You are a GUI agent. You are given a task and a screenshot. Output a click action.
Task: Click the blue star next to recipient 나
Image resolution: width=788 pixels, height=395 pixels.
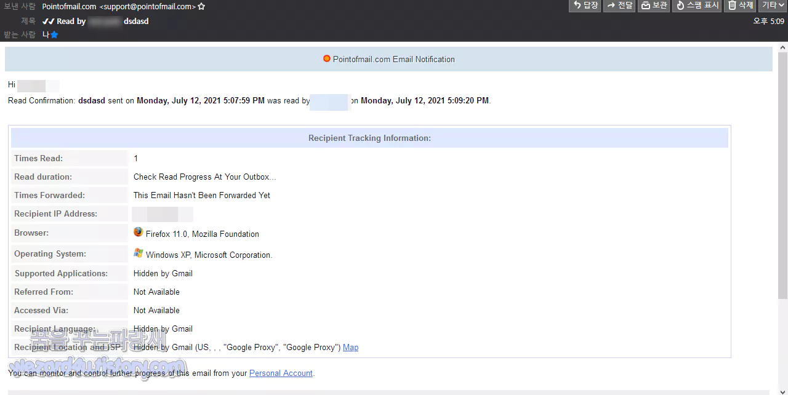54,35
